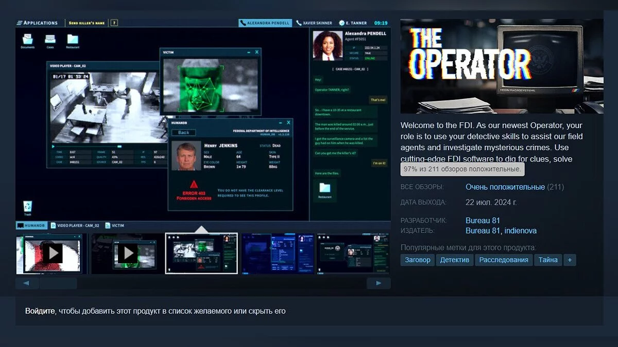Play the second video thumbnail with green face scan
Viewport: 618px width, 347px height.
coord(127,253)
